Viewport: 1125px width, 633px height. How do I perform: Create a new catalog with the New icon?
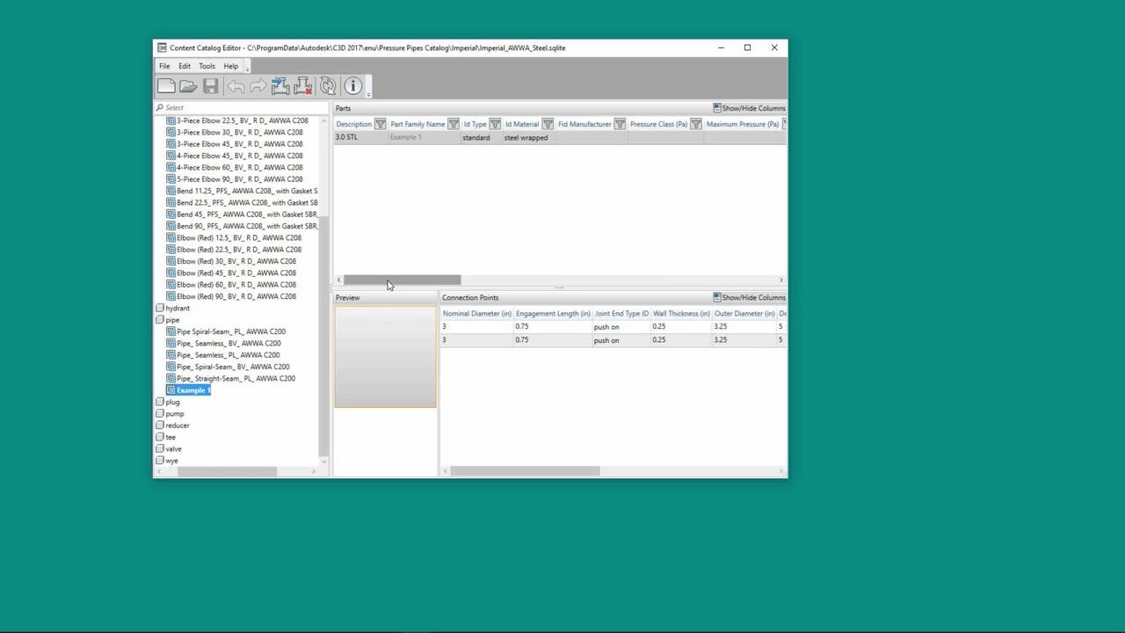pyautogui.click(x=166, y=85)
